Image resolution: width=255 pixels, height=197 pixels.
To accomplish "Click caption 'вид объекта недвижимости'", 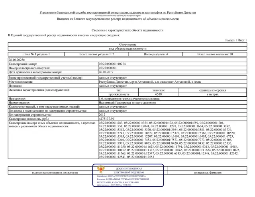I will (x=127, y=49).
